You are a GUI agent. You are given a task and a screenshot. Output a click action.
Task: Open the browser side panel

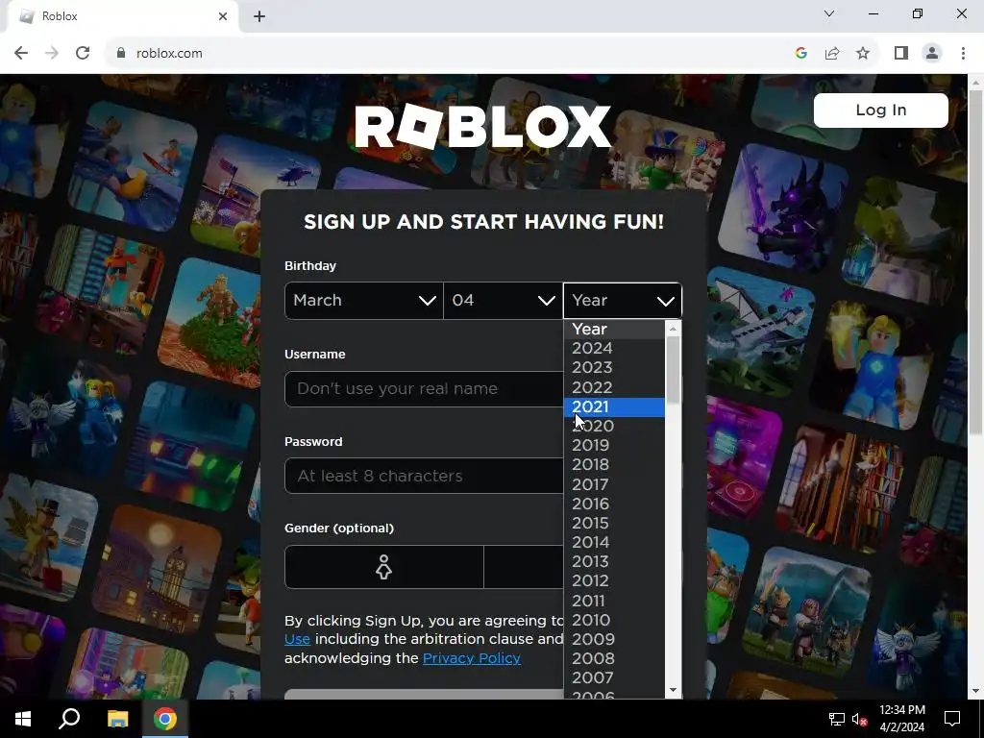coord(901,53)
